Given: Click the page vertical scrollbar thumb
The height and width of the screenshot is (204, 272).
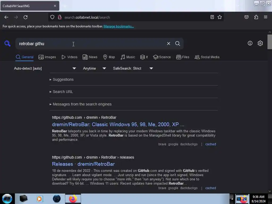Looking at the screenshot, I should tap(270, 42).
